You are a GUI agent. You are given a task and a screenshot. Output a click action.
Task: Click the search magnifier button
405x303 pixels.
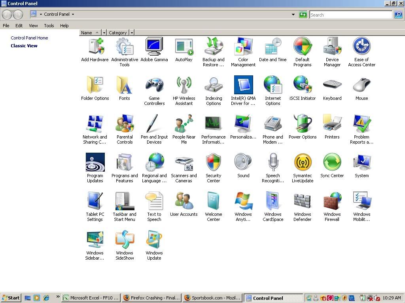398,15
